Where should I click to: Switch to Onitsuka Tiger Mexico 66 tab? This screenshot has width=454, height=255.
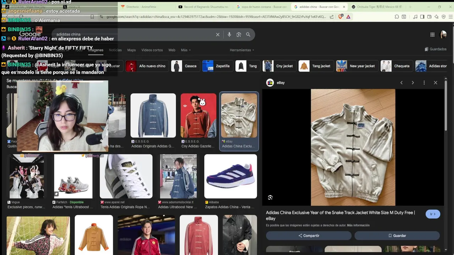click(377, 7)
